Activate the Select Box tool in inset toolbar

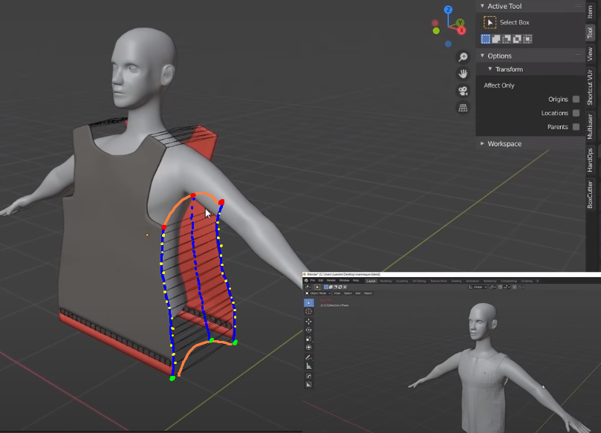pos(308,303)
